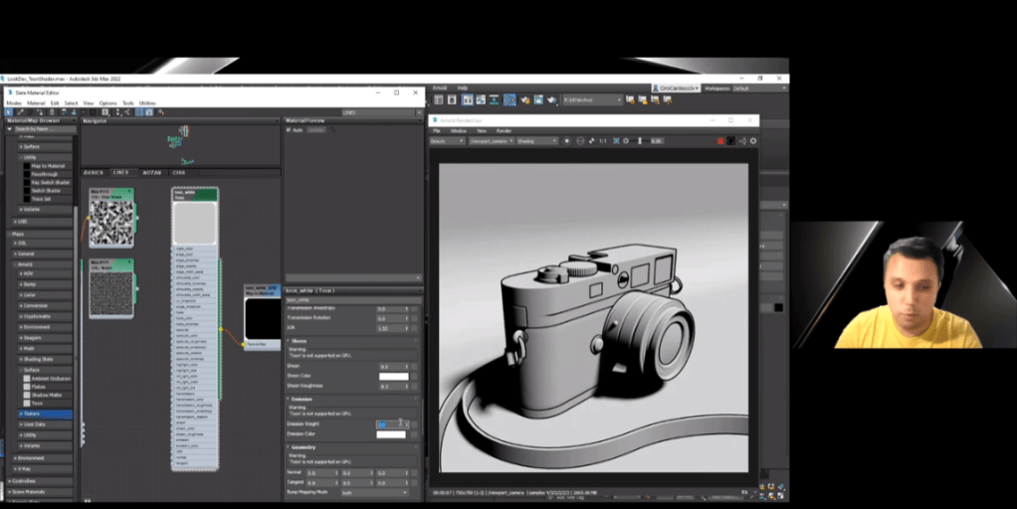The height and width of the screenshot is (509, 1017).
Task: Toggle the map button next to Emission Color
Action: [414, 434]
